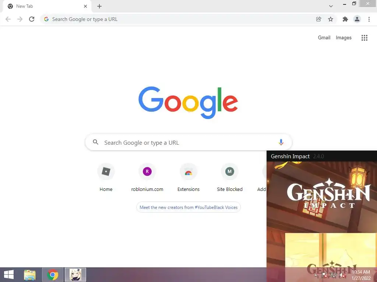
Task: Open the Google apps grid
Action: [364, 38]
